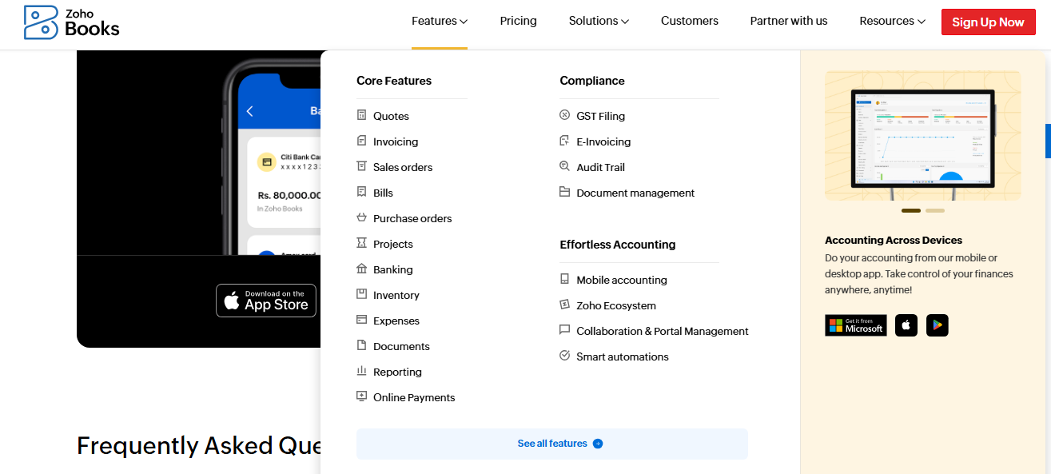The image size is (1051, 474).
Task: Expand the Features dropdown
Action: pos(439,21)
